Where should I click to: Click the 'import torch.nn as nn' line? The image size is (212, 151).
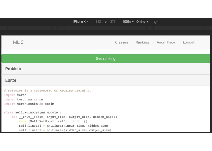point(23,99)
